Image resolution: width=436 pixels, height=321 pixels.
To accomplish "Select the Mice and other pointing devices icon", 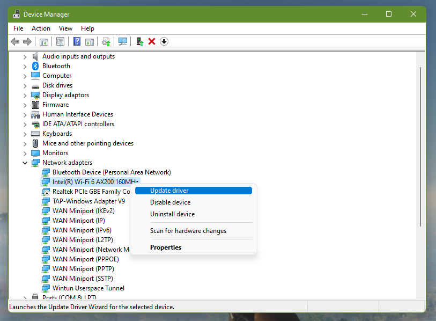I will point(35,143).
